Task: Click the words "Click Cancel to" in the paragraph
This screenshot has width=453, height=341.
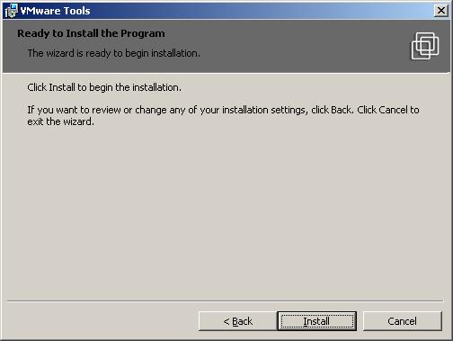Action: [x=388, y=110]
